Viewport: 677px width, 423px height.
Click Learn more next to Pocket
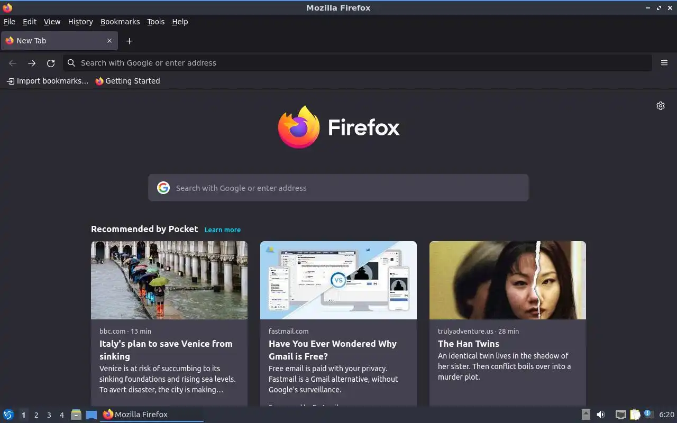point(223,230)
